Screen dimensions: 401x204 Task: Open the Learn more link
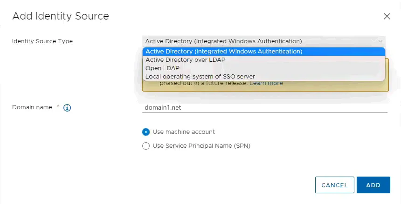point(266,84)
